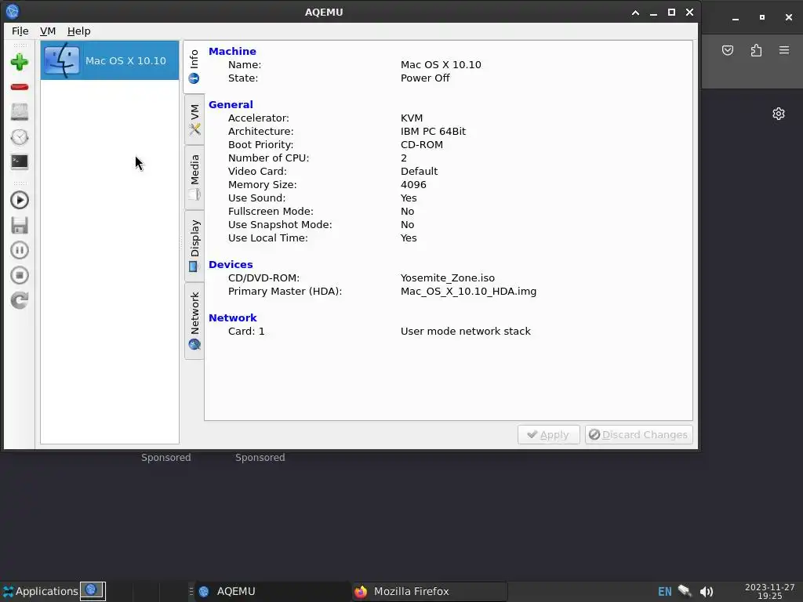Open the File menu
Screen dimensions: 803x602
tap(20, 31)
